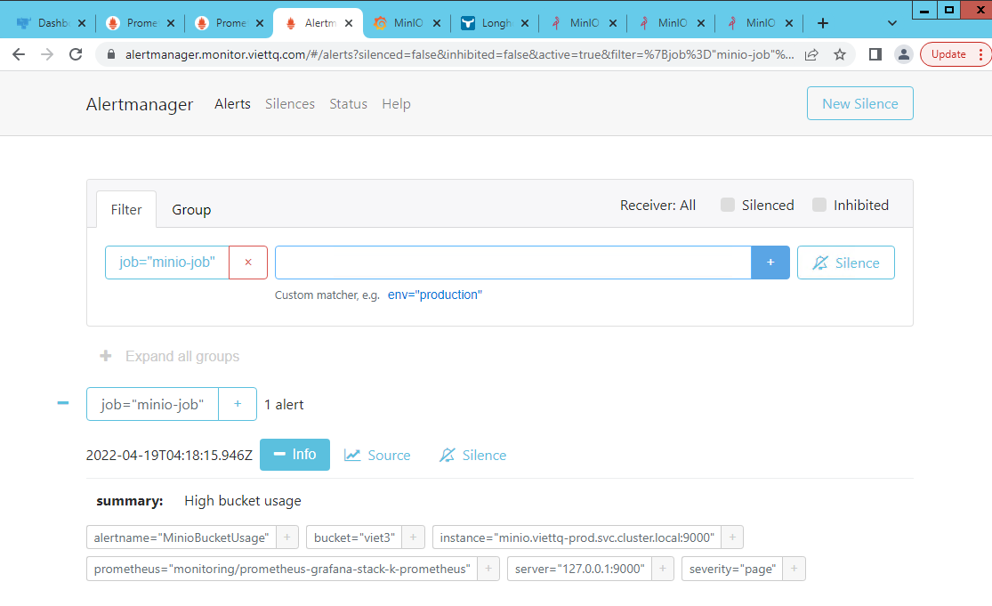Go forward in browser history

point(47,54)
